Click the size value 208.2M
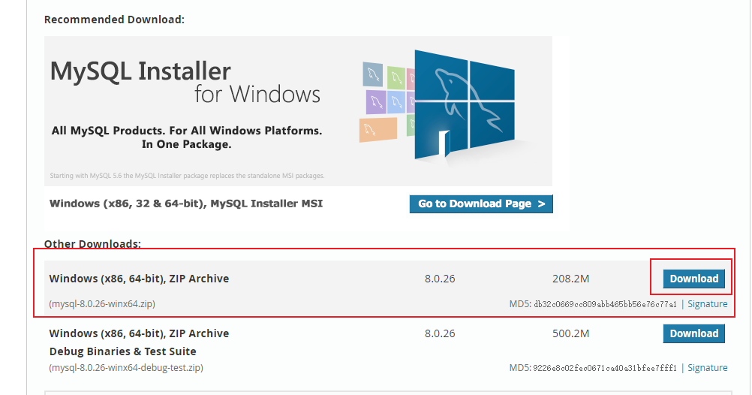Screen dimensions: 752x395 570,279
